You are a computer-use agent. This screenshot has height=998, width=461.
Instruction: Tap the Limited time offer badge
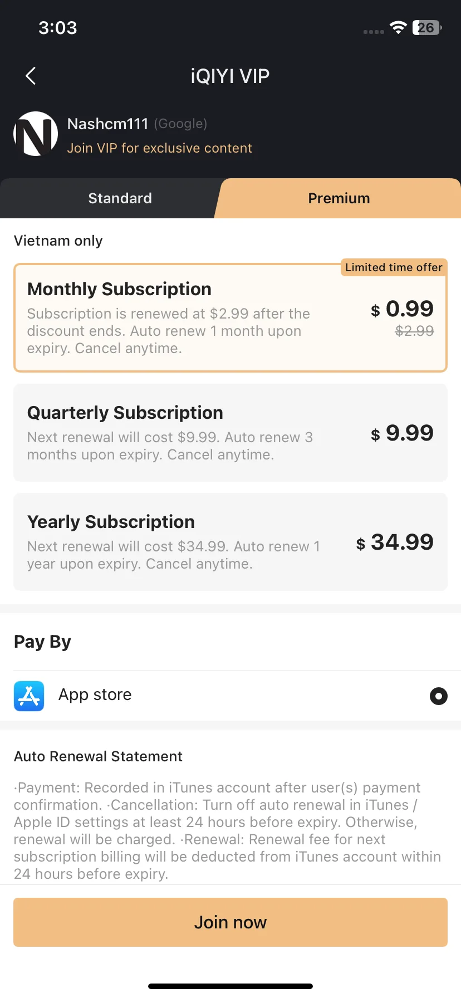point(394,267)
